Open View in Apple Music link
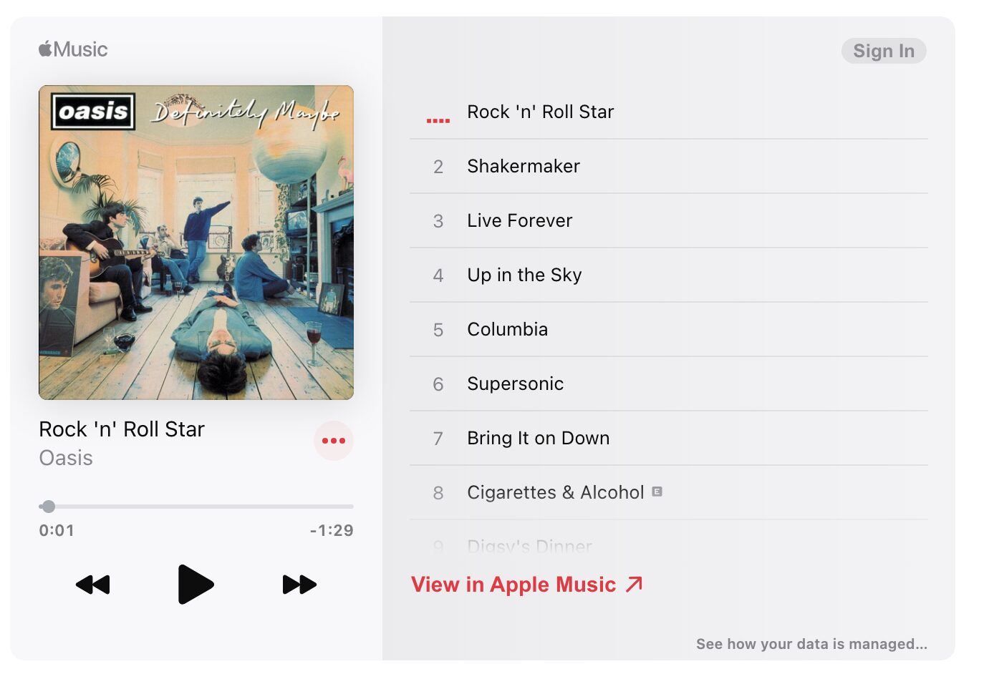Screen dimensions: 984x674 (x=527, y=585)
